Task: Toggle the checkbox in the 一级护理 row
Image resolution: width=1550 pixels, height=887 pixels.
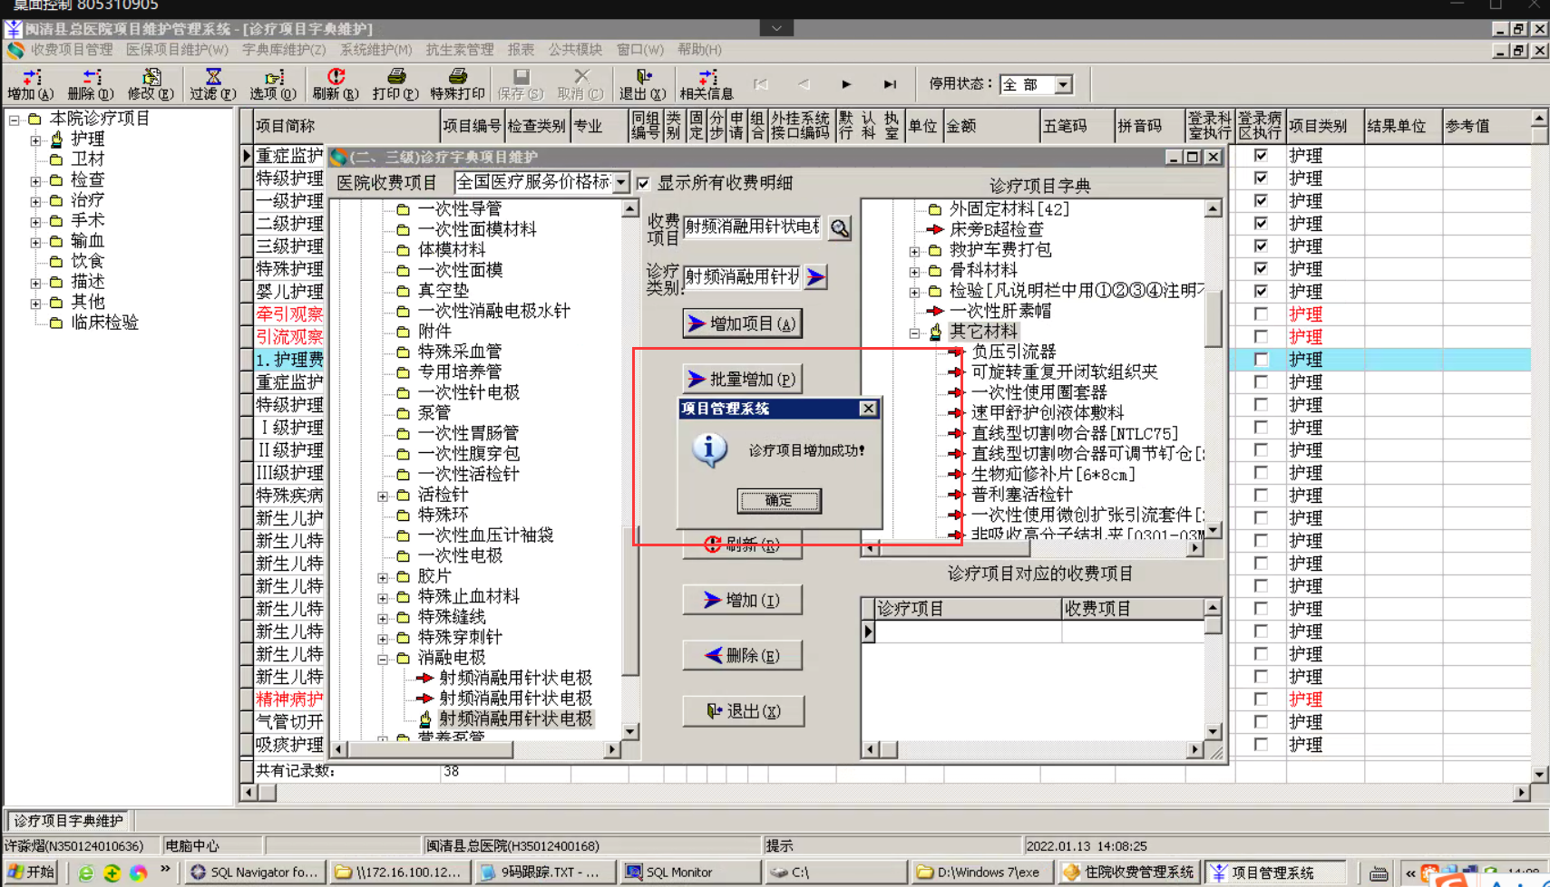Action: point(1261,200)
